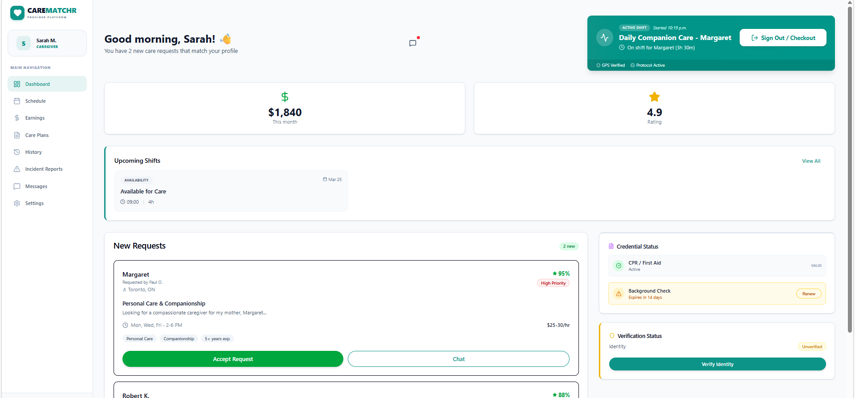Open the Dashboard menu item
Viewport: 855px width, 398px height.
click(47, 84)
